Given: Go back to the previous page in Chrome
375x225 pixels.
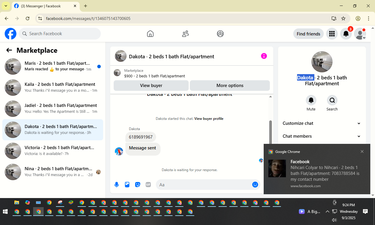Looking at the screenshot, I should [6, 18].
